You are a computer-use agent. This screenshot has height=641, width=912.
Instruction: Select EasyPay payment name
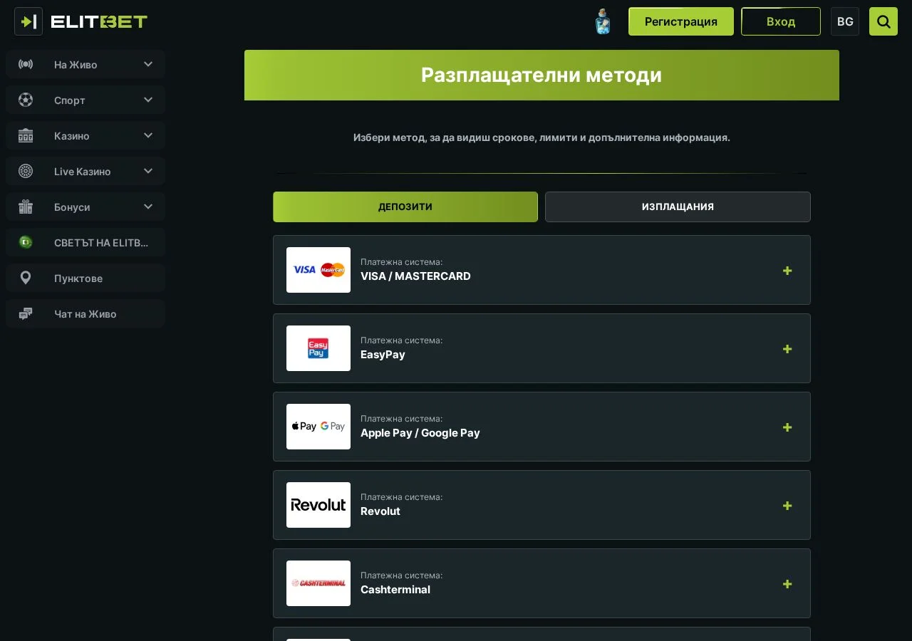(383, 355)
